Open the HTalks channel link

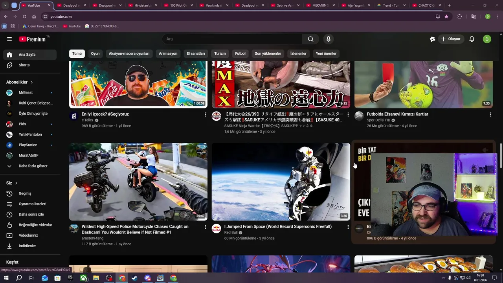click(x=87, y=120)
